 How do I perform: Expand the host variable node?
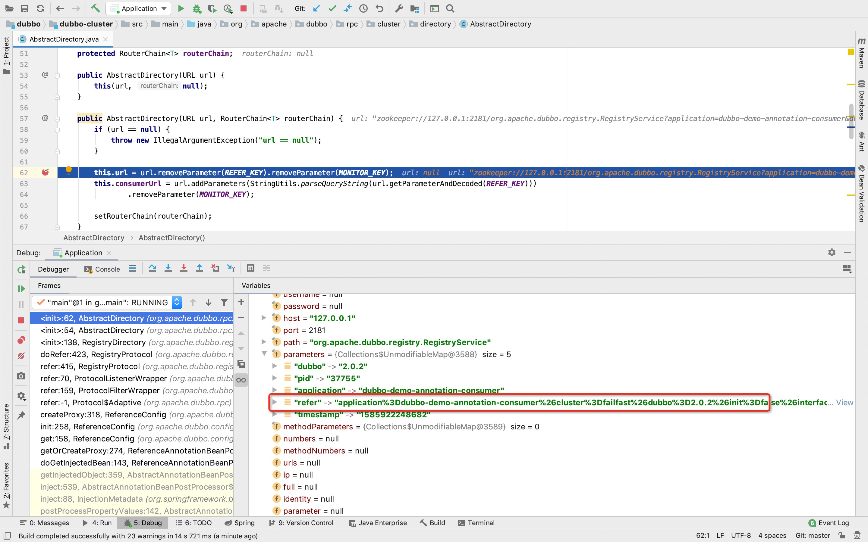(264, 318)
